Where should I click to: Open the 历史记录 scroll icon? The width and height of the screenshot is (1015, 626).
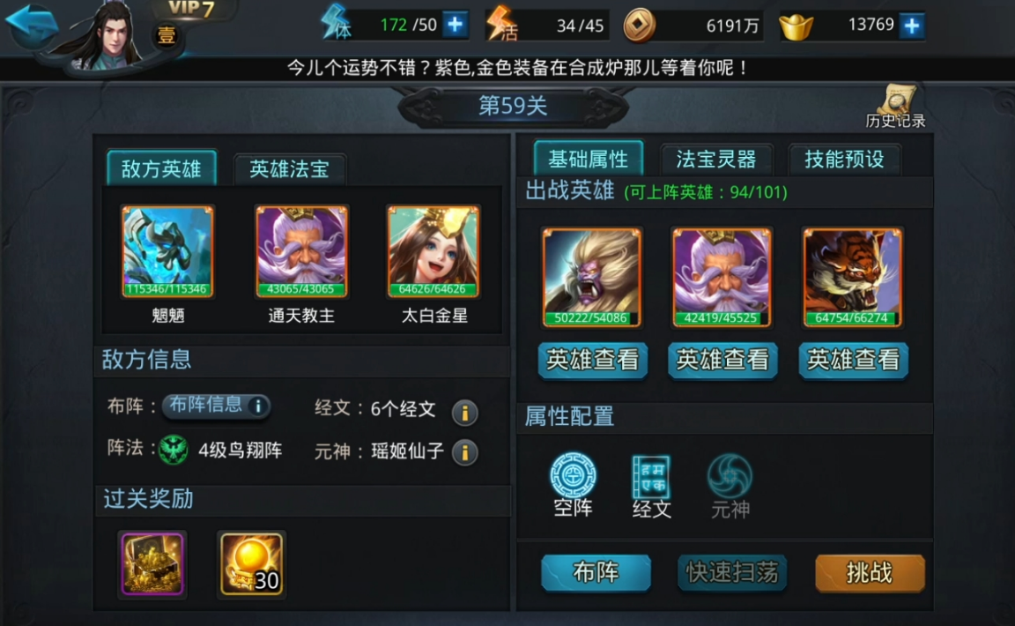click(896, 106)
